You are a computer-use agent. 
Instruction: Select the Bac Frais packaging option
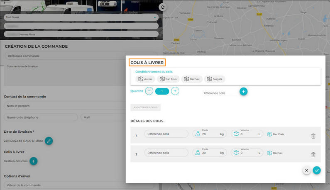pyautogui.click(x=168, y=79)
